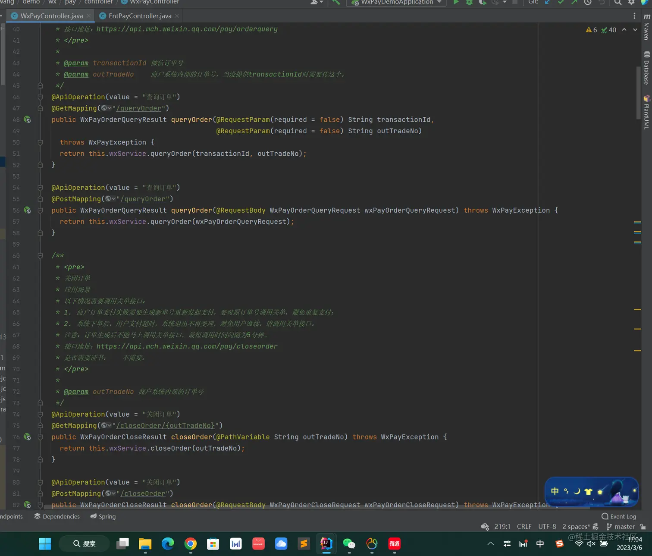The image size is (652, 556).
Task: Change CRLF line separator in status bar
Action: [524, 527]
